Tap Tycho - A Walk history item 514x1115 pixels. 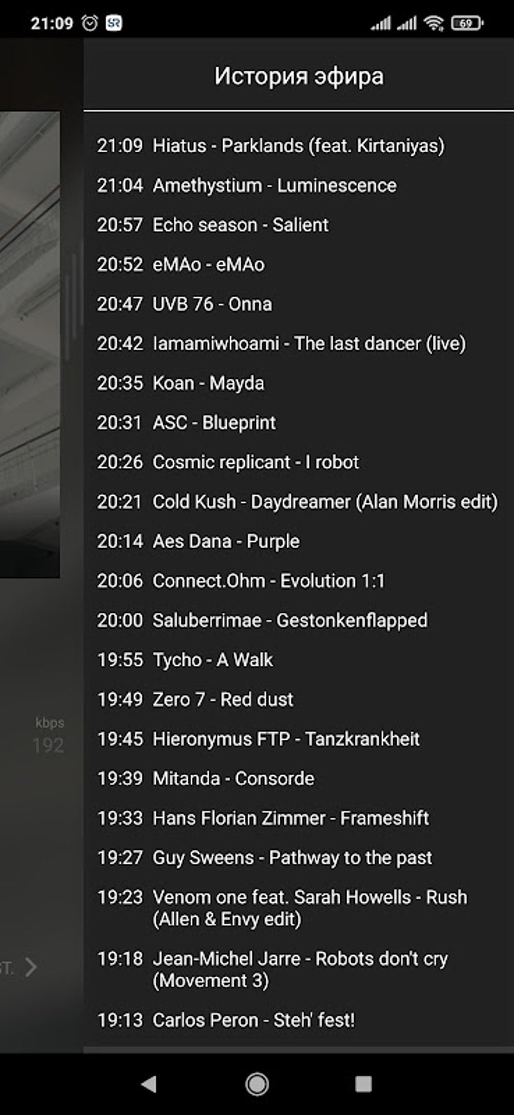coord(212,660)
